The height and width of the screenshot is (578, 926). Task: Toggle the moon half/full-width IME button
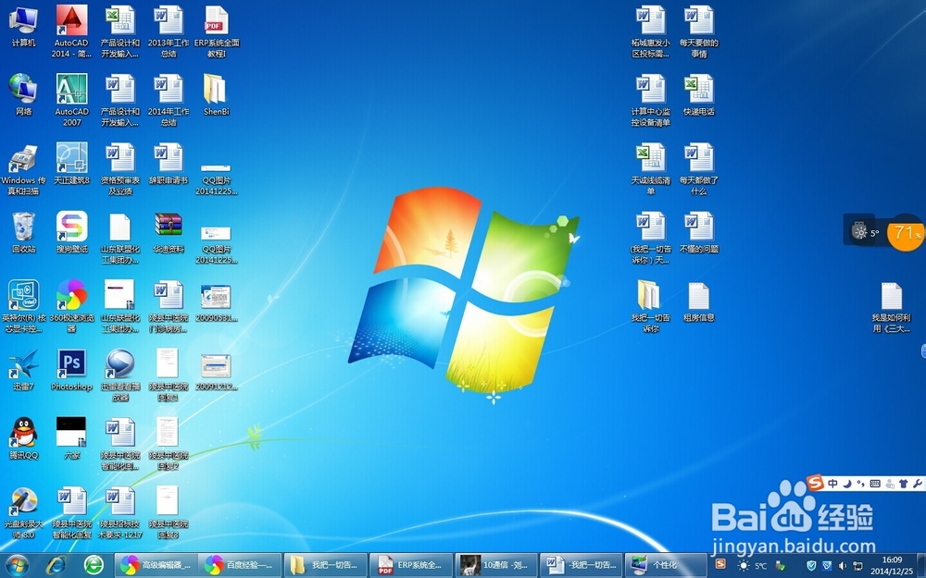tap(847, 484)
